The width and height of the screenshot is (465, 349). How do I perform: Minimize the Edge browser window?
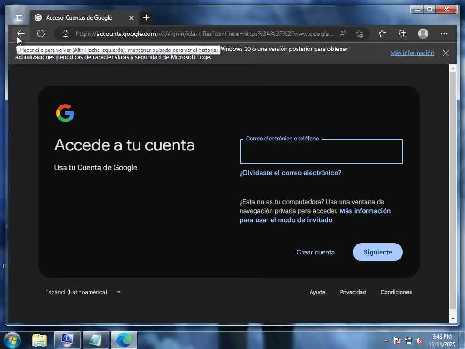click(418, 10)
